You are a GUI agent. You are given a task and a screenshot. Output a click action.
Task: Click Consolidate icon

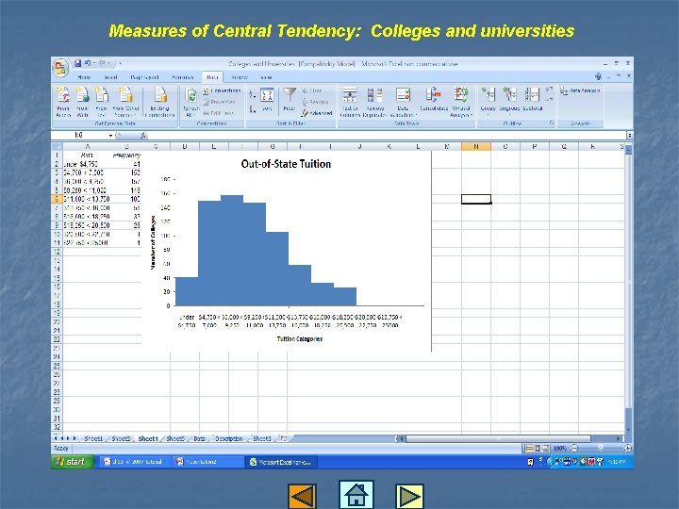434,100
